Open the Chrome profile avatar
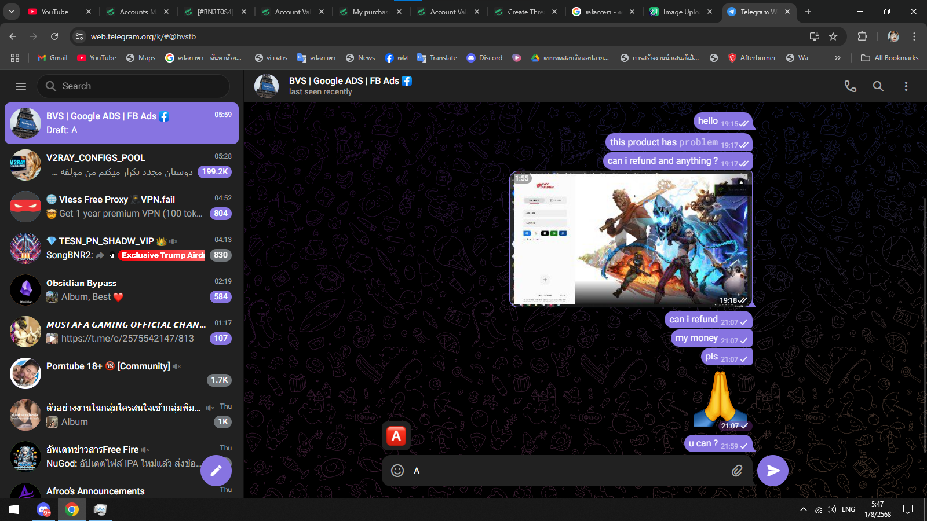The image size is (927, 521). pos(893,36)
